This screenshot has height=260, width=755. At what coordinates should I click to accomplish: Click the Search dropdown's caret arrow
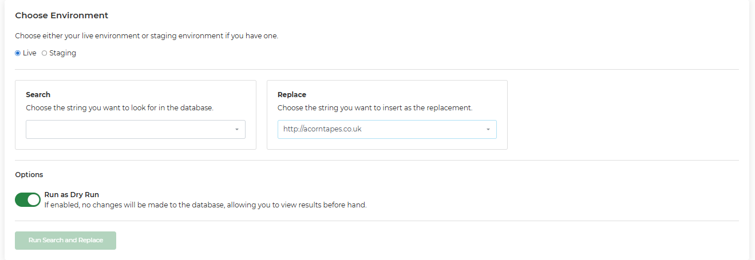tap(237, 130)
